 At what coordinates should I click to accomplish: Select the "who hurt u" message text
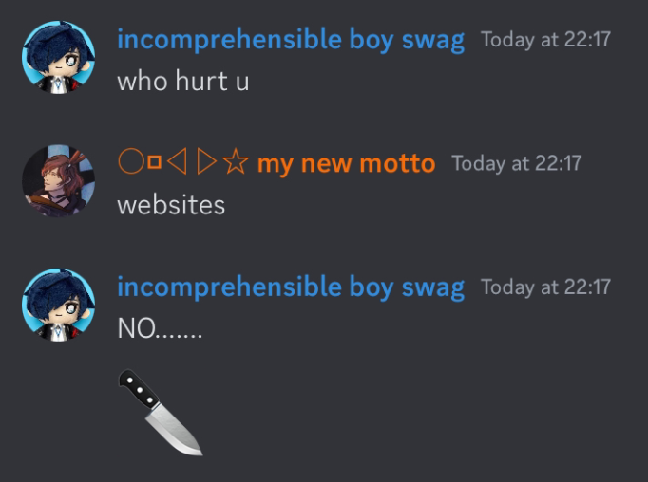[x=183, y=81]
